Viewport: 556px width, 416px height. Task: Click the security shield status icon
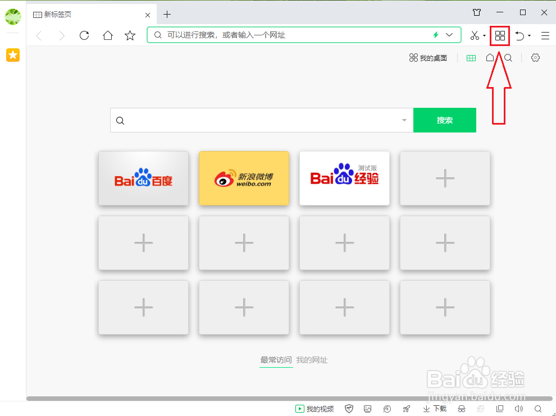pos(349,409)
